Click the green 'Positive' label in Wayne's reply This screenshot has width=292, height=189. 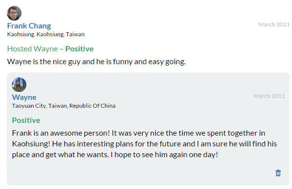click(x=26, y=120)
